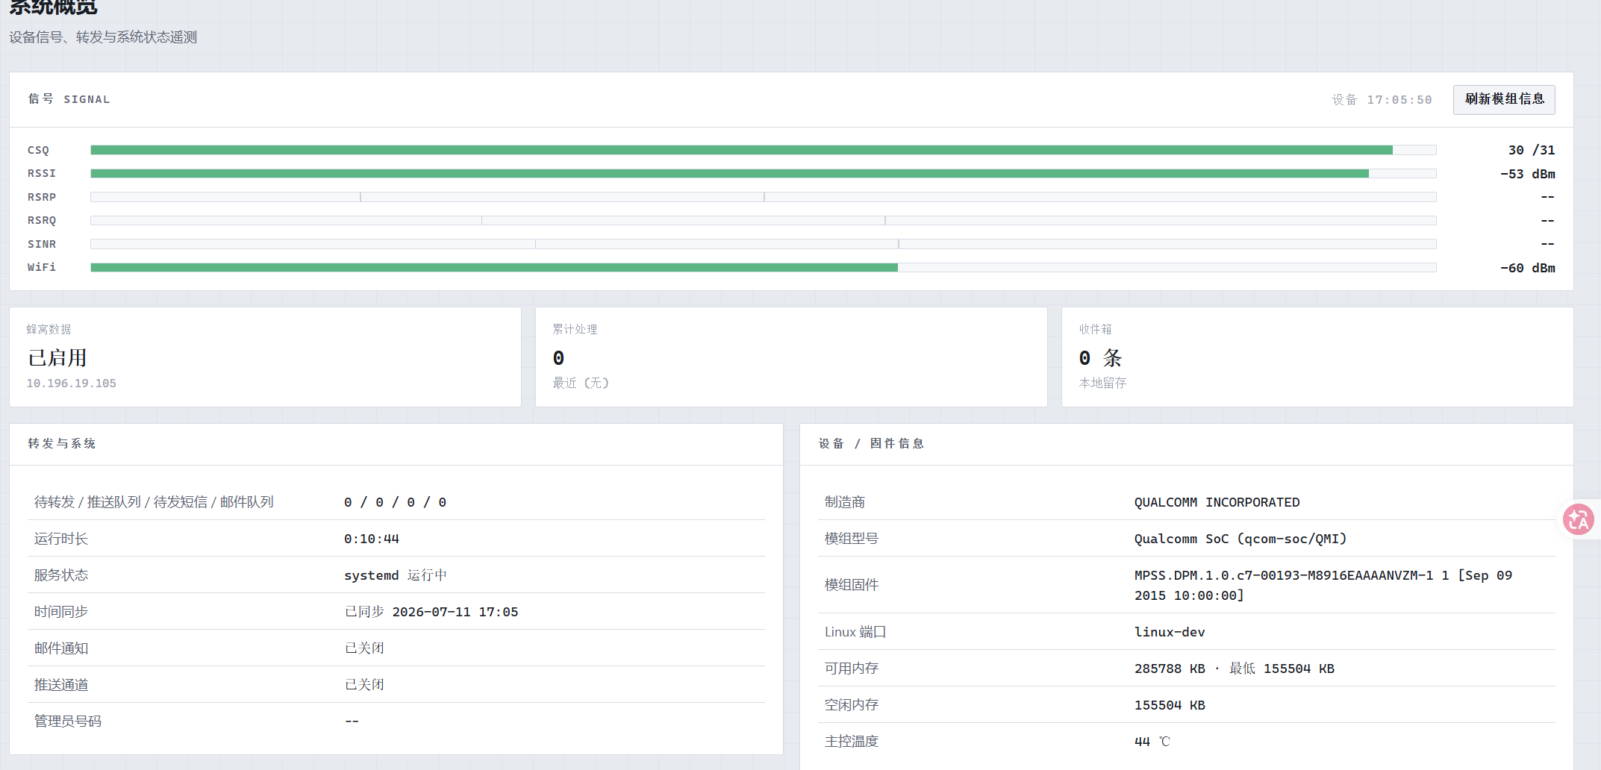The height and width of the screenshot is (770, 1601).
Task: Click the WiFi signal progress bar
Action: pyautogui.click(x=763, y=268)
